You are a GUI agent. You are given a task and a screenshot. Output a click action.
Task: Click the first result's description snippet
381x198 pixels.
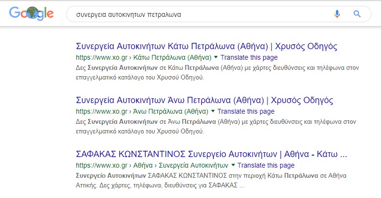(217, 72)
